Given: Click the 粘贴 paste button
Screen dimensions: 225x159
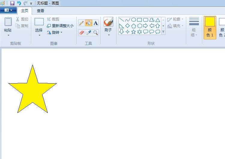Looking at the screenshot, I should coord(8,24).
